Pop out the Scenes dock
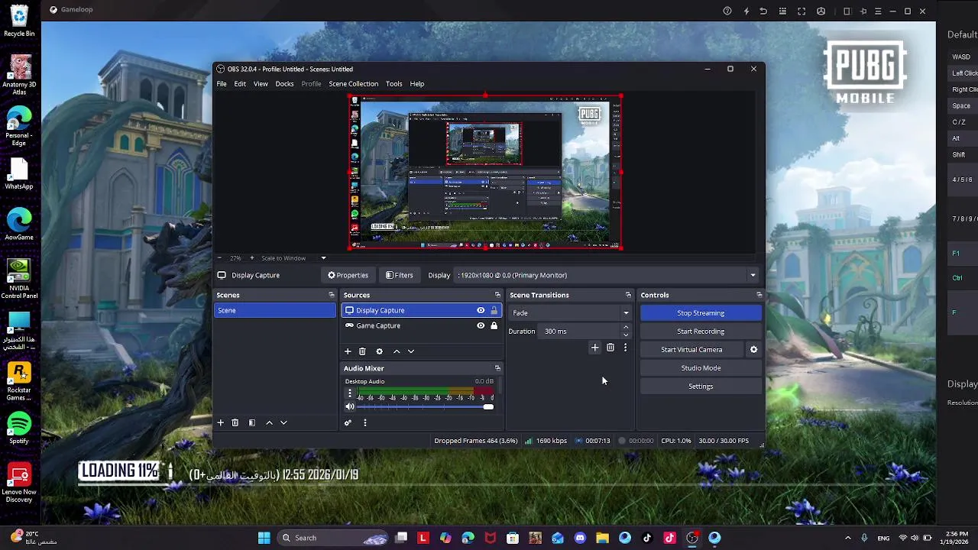Image resolution: width=978 pixels, height=550 pixels. pos(331,295)
